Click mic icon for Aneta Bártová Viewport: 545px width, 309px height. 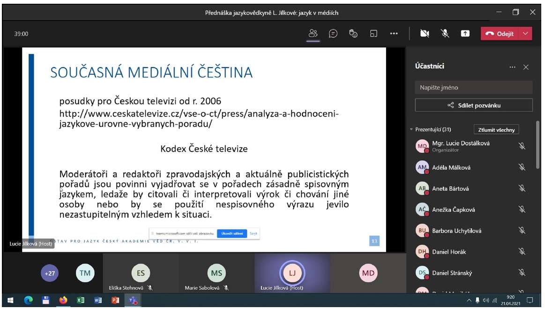point(522,188)
